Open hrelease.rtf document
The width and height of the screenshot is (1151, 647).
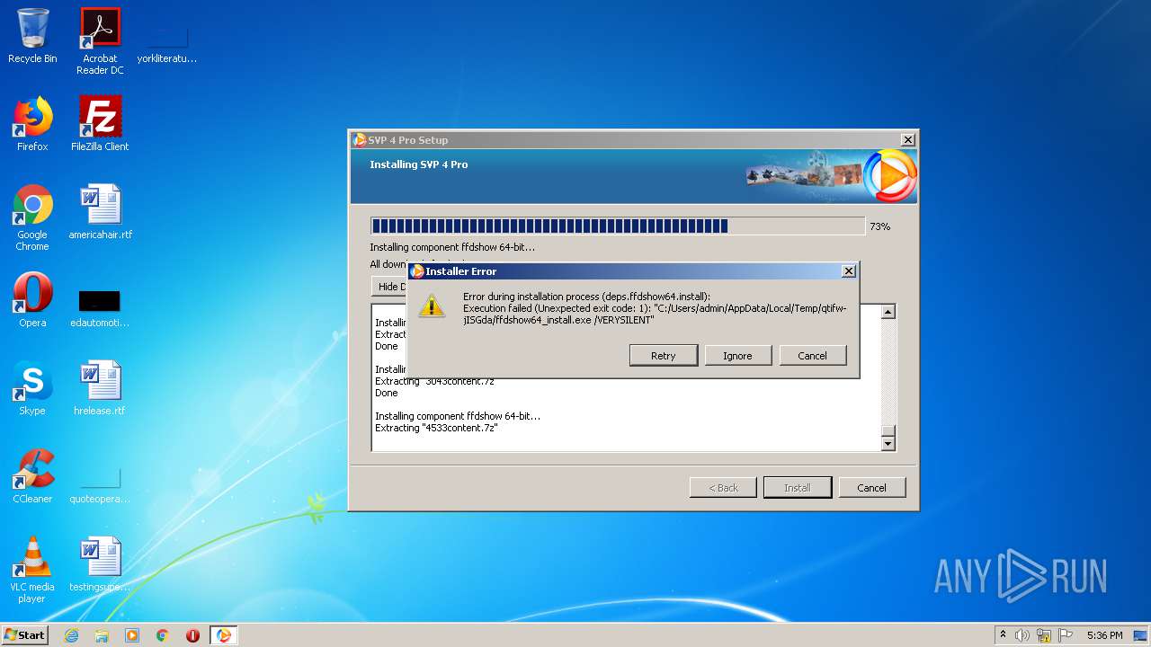point(100,388)
